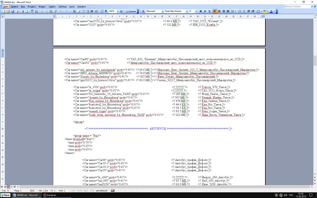Click the font color swatch button

tap(271, 11)
